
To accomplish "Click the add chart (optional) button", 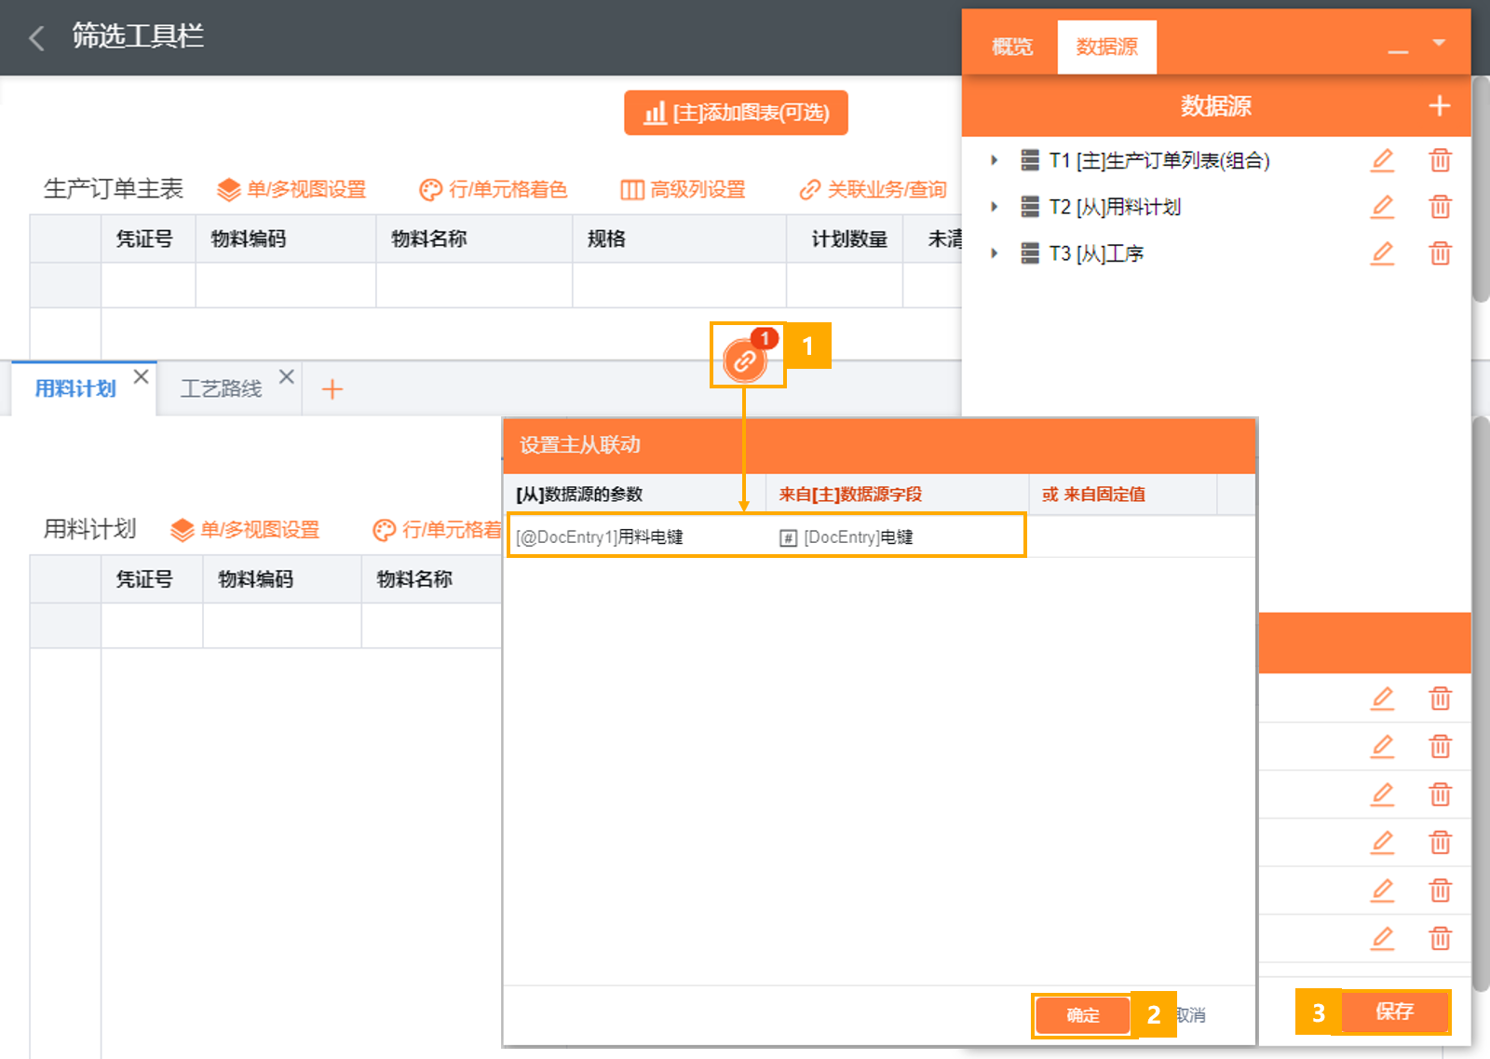I will (736, 113).
